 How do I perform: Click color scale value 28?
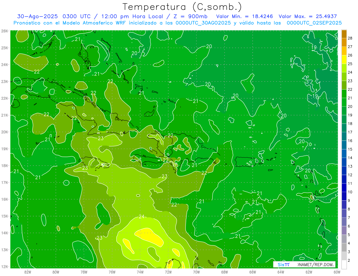pyautogui.click(x=350, y=38)
